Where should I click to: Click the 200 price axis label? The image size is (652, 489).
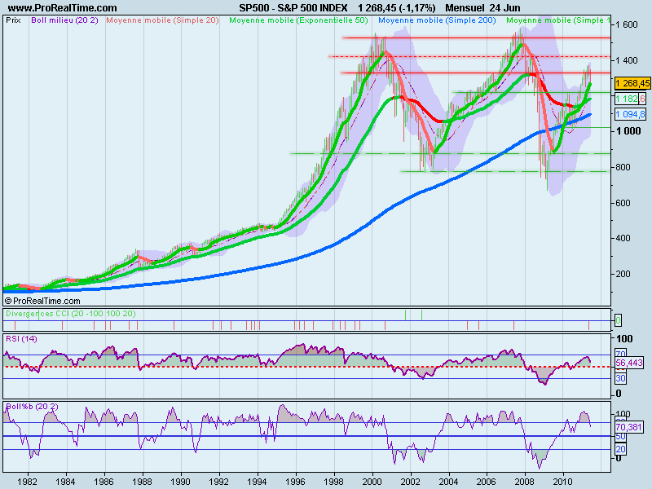(x=623, y=274)
